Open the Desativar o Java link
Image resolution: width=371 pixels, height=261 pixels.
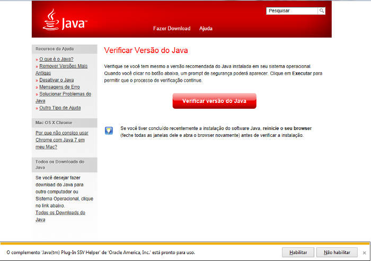[x=56, y=80]
